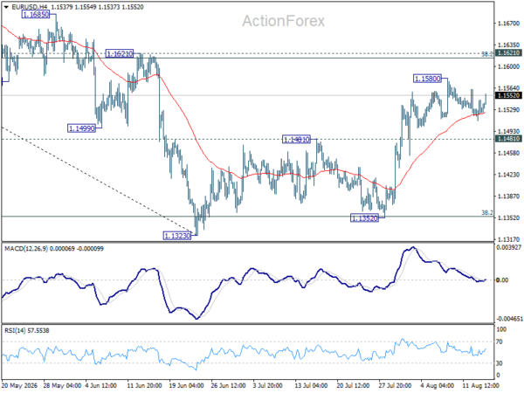Select the 1.13230 bottom price label
The width and height of the screenshot is (524, 393).
pyautogui.click(x=177, y=236)
